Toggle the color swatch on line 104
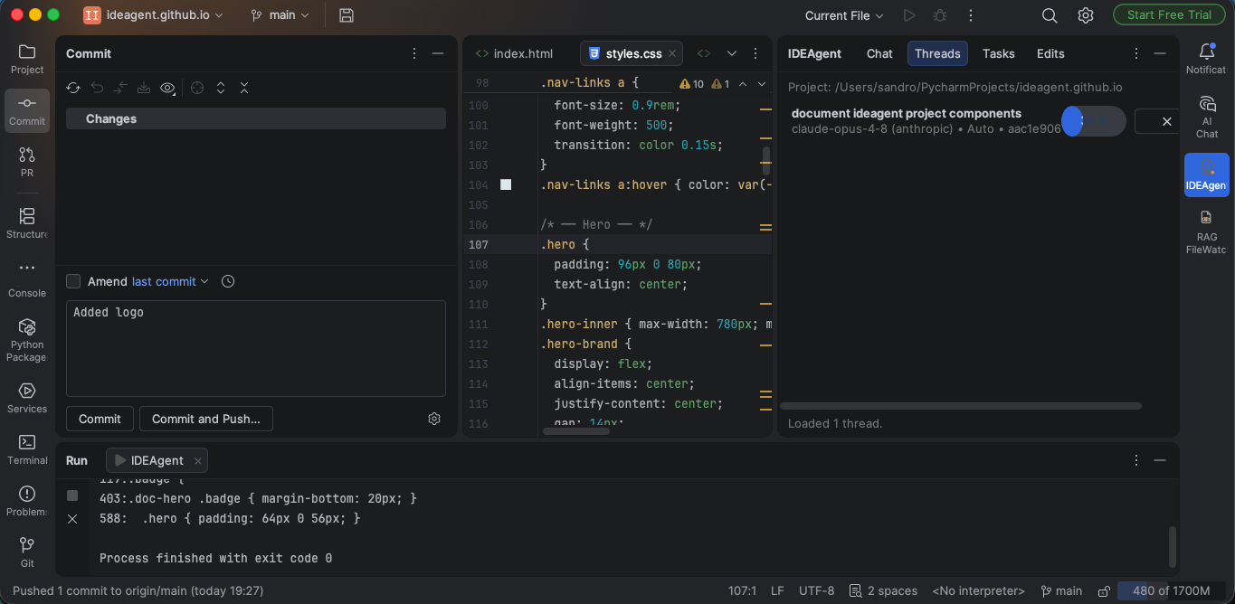This screenshot has width=1235, height=604. coord(506,184)
